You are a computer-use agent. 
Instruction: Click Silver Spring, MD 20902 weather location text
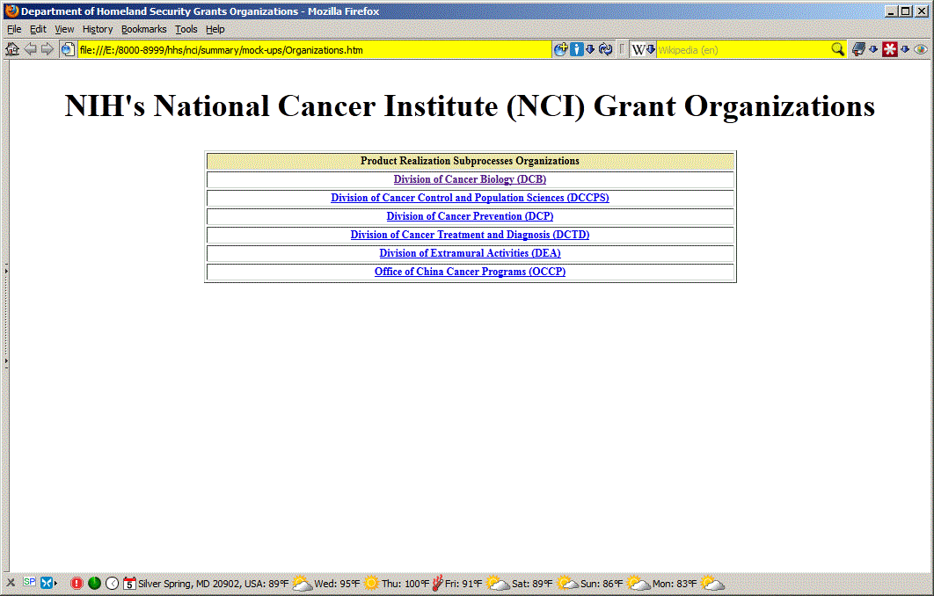pos(213,584)
